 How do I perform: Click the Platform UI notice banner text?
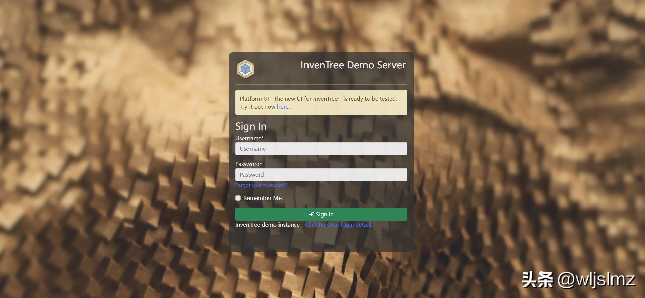tap(318, 99)
